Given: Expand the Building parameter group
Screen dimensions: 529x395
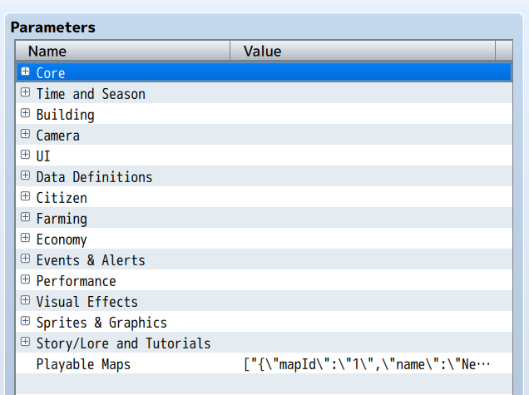Looking at the screenshot, I should pyautogui.click(x=25, y=114).
